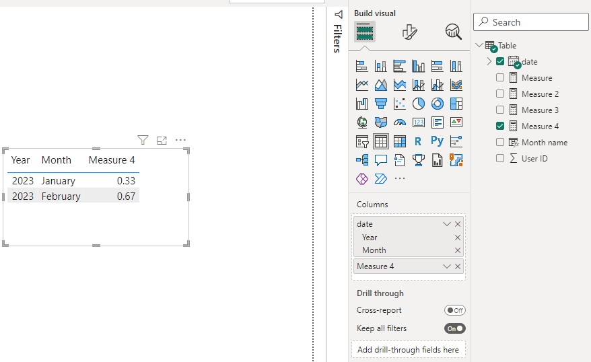
Task: Open the date column dropdown arrow
Action: [447, 224]
